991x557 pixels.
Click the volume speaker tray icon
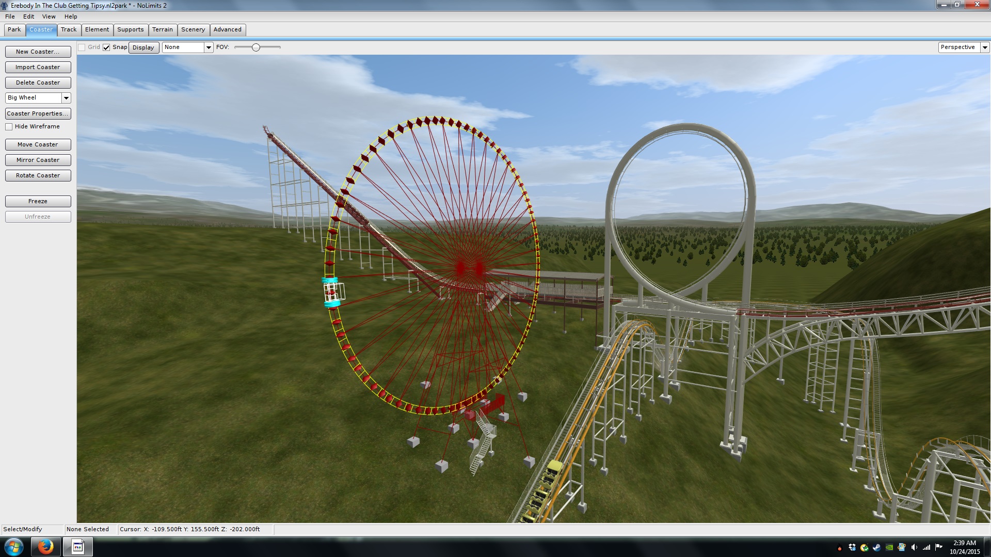pyautogui.click(x=914, y=547)
